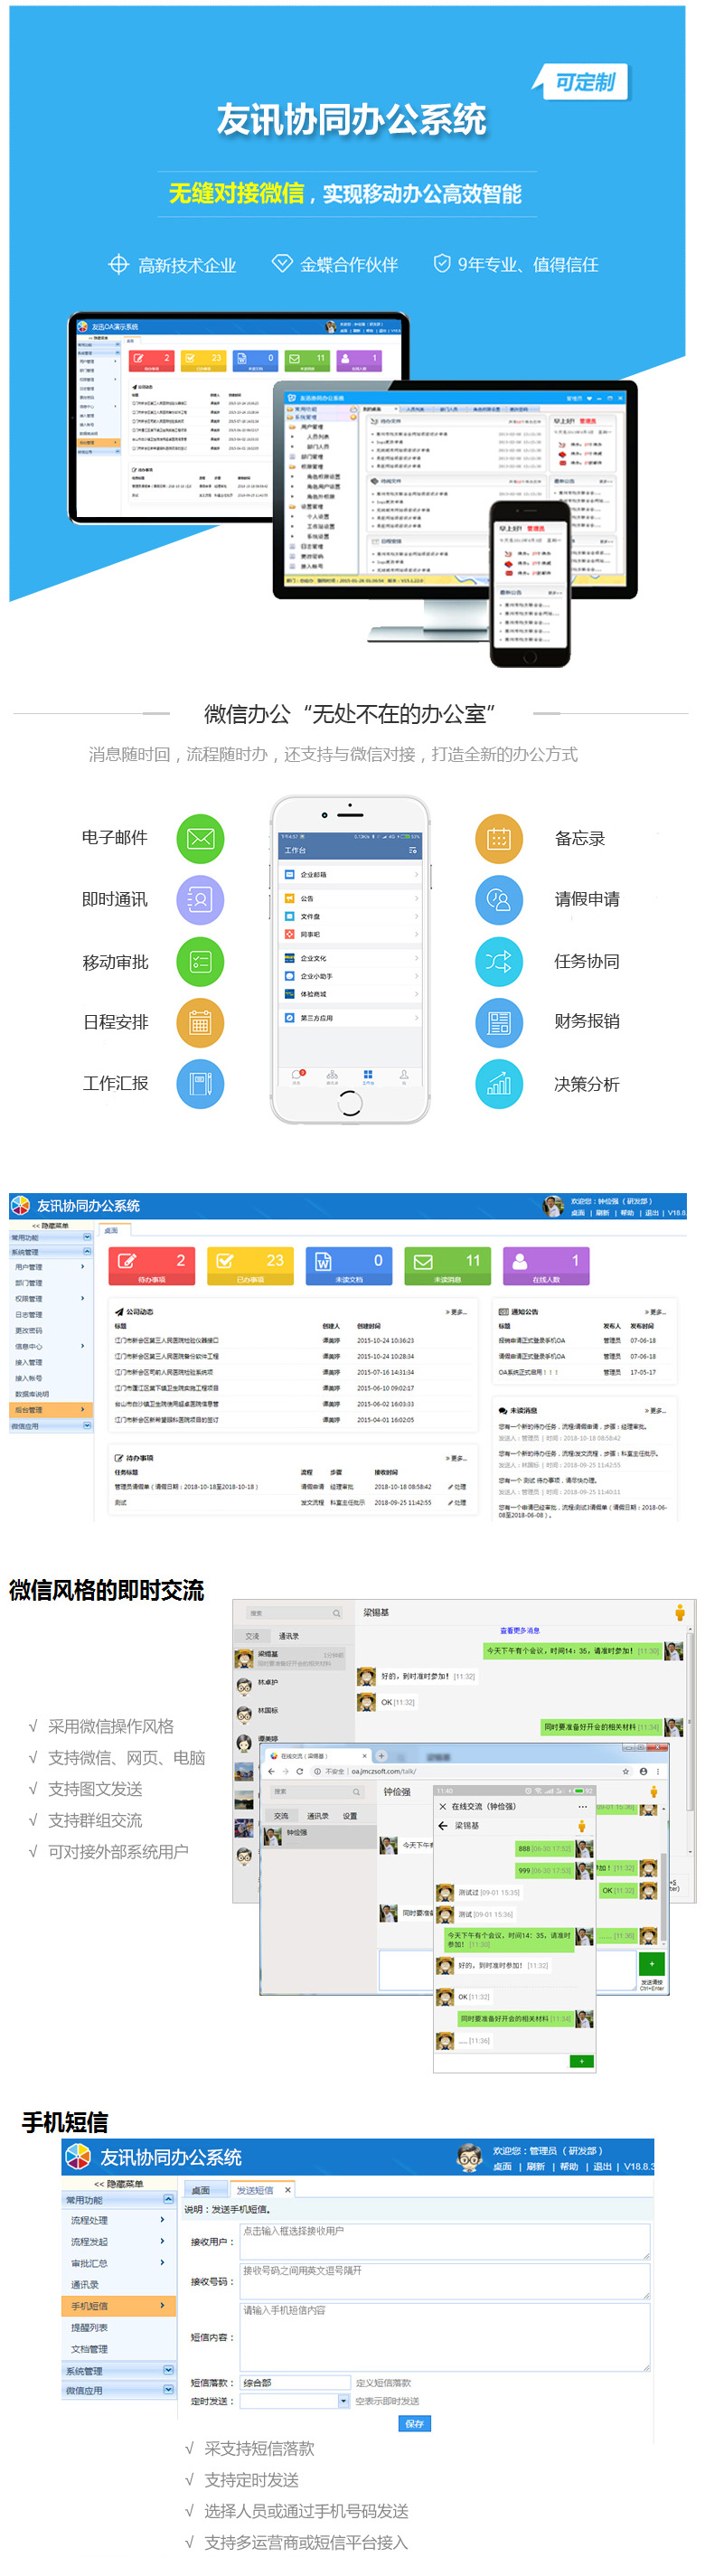Switch to the 发送短信 tab

pyautogui.click(x=255, y=2190)
